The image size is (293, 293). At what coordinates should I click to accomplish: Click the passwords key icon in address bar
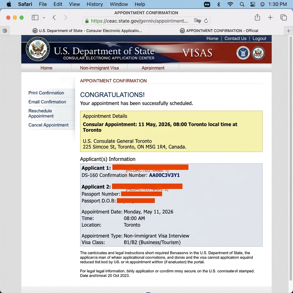pyautogui.click(x=197, y=21)
